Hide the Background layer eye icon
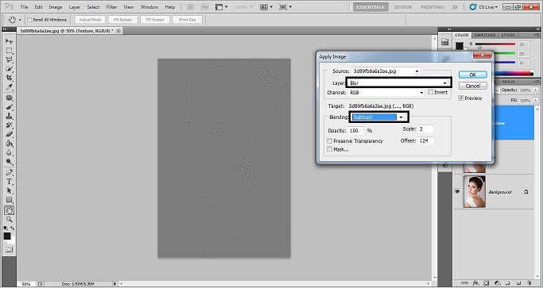This screenshot has width=543, height=288. (x=457, y=191)
